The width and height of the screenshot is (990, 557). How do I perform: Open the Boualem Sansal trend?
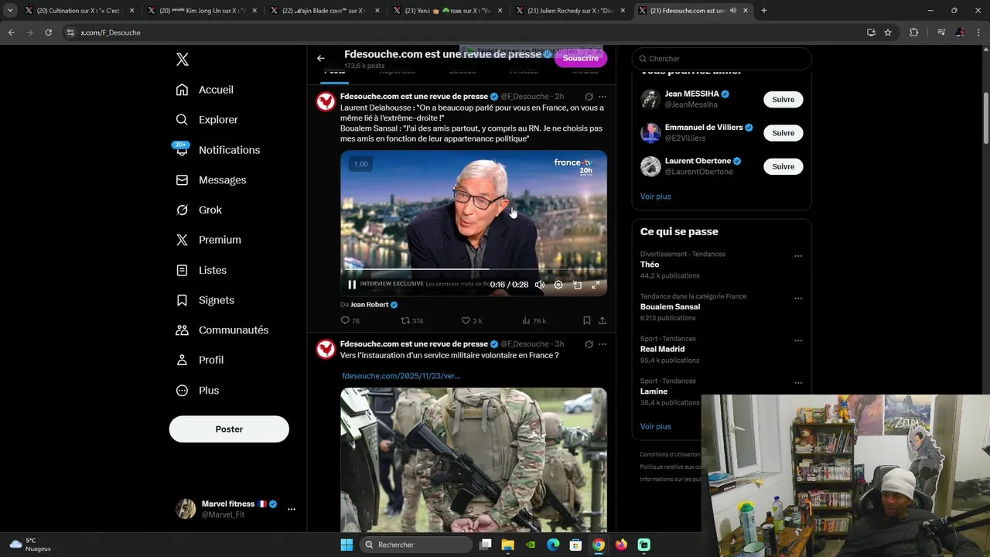pyautogui.click(x=670, y=306)
